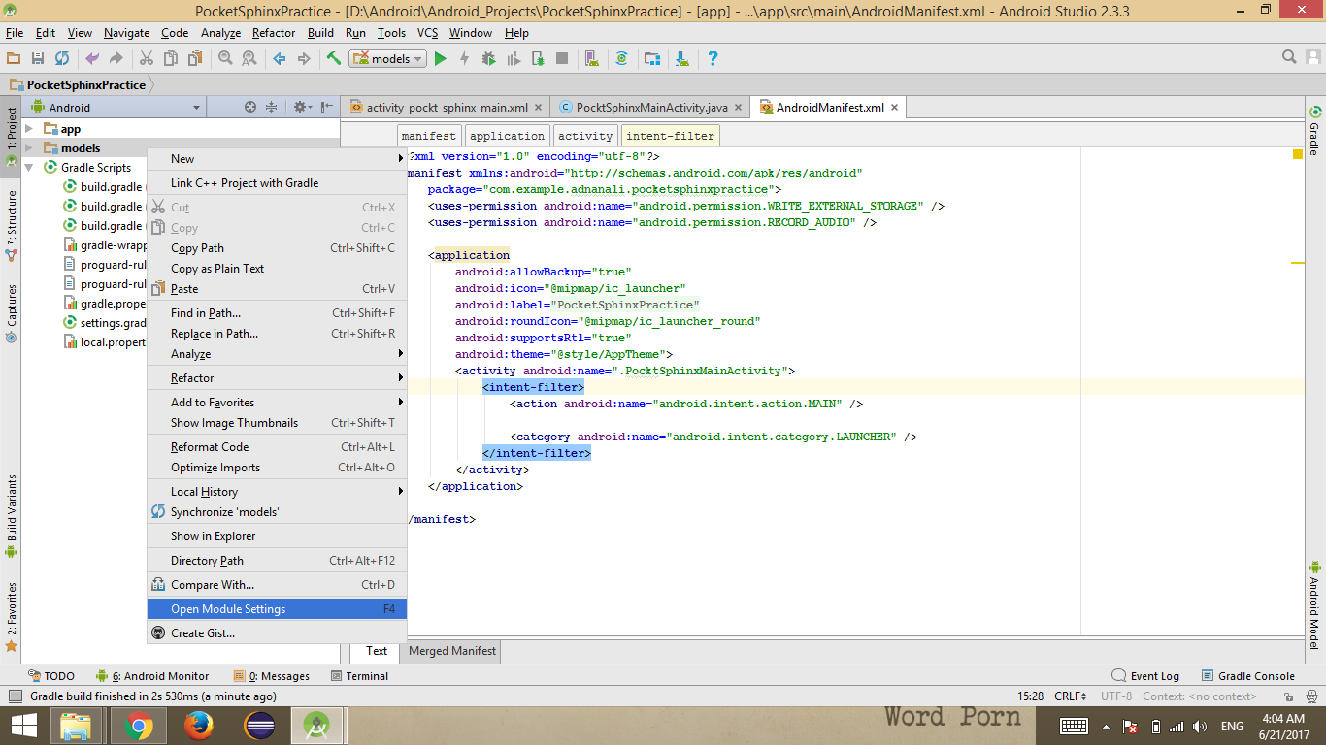Click Scroll from Source target icon
The height and width of the screenshot is (745, 1326).
click(250, 107)
